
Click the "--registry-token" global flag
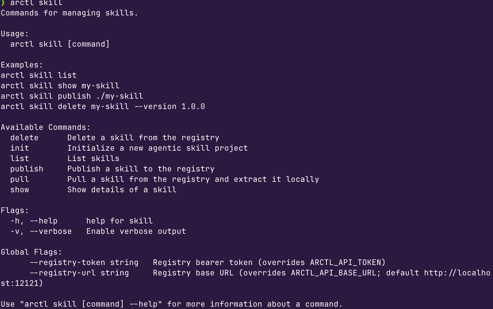(67, 263)
